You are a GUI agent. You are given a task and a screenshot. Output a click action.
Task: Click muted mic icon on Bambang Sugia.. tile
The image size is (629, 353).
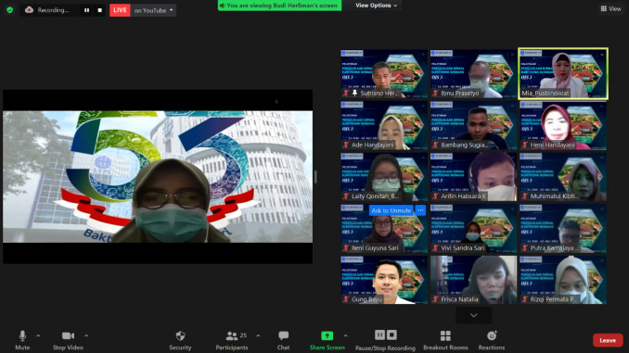click(x=435, y=145)
